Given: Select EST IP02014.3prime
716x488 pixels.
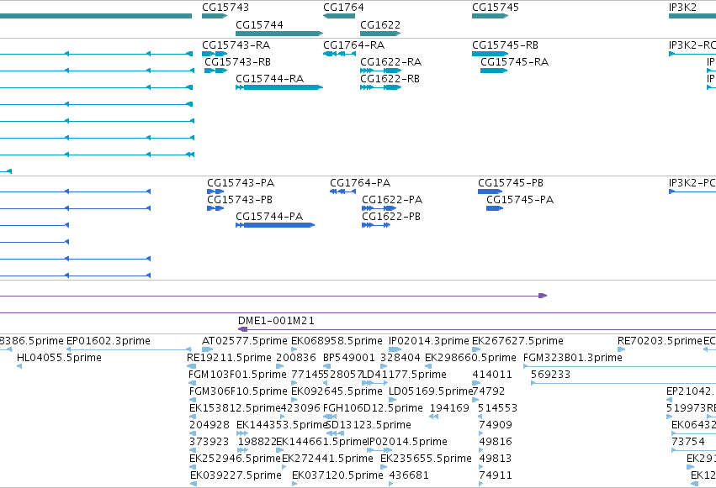Looking at the screenshot, I should pos(429,341).
